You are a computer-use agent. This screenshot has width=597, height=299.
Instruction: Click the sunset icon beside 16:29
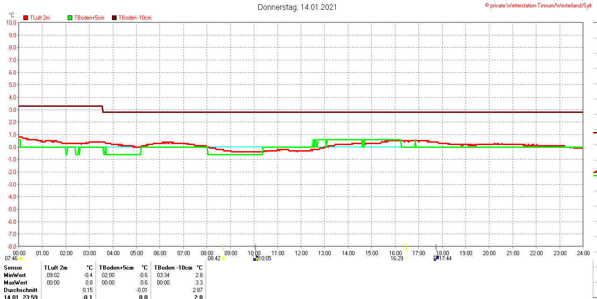pyautogui.click(x=406, y=258)
